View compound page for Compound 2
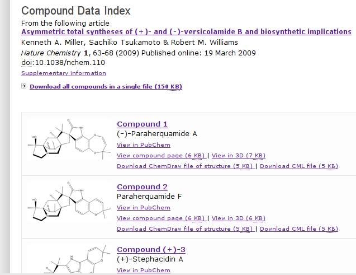The width and height of the screenshot is (356, 275). 161,218
